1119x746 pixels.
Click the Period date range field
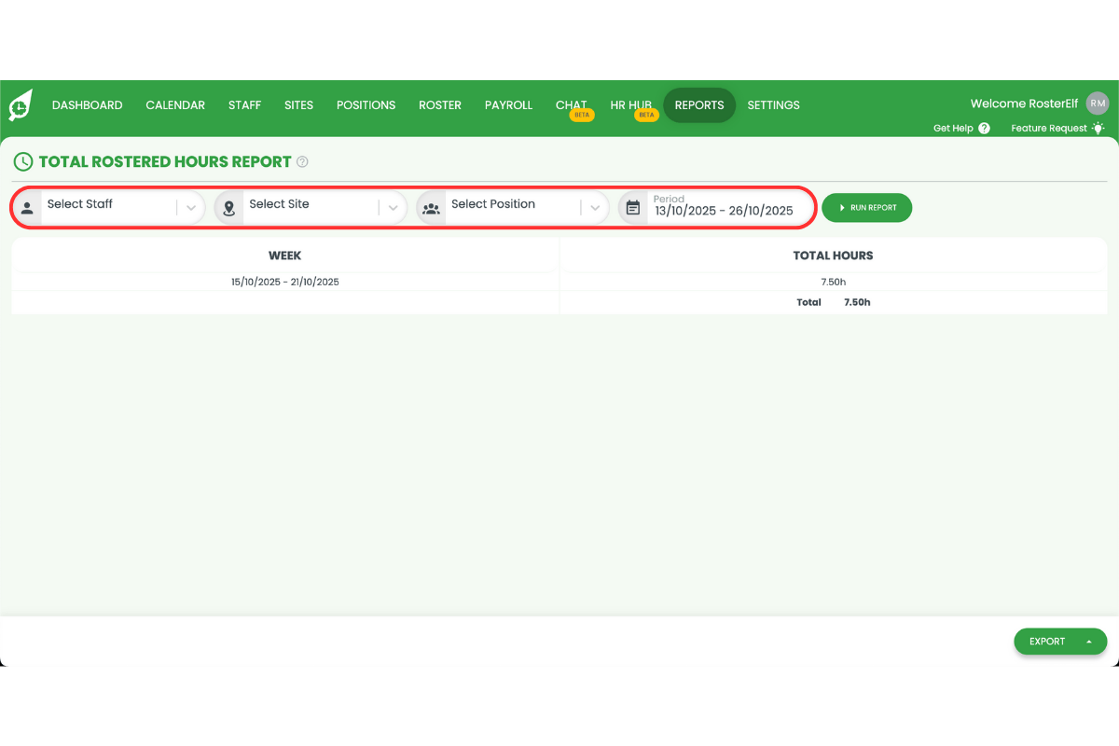click(x=727, y=210)
